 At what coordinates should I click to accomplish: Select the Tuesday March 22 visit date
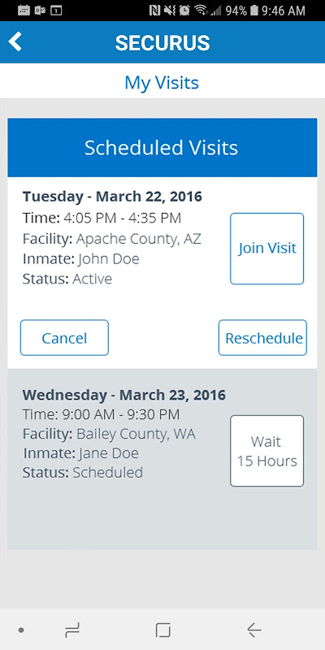coord(112,197)
